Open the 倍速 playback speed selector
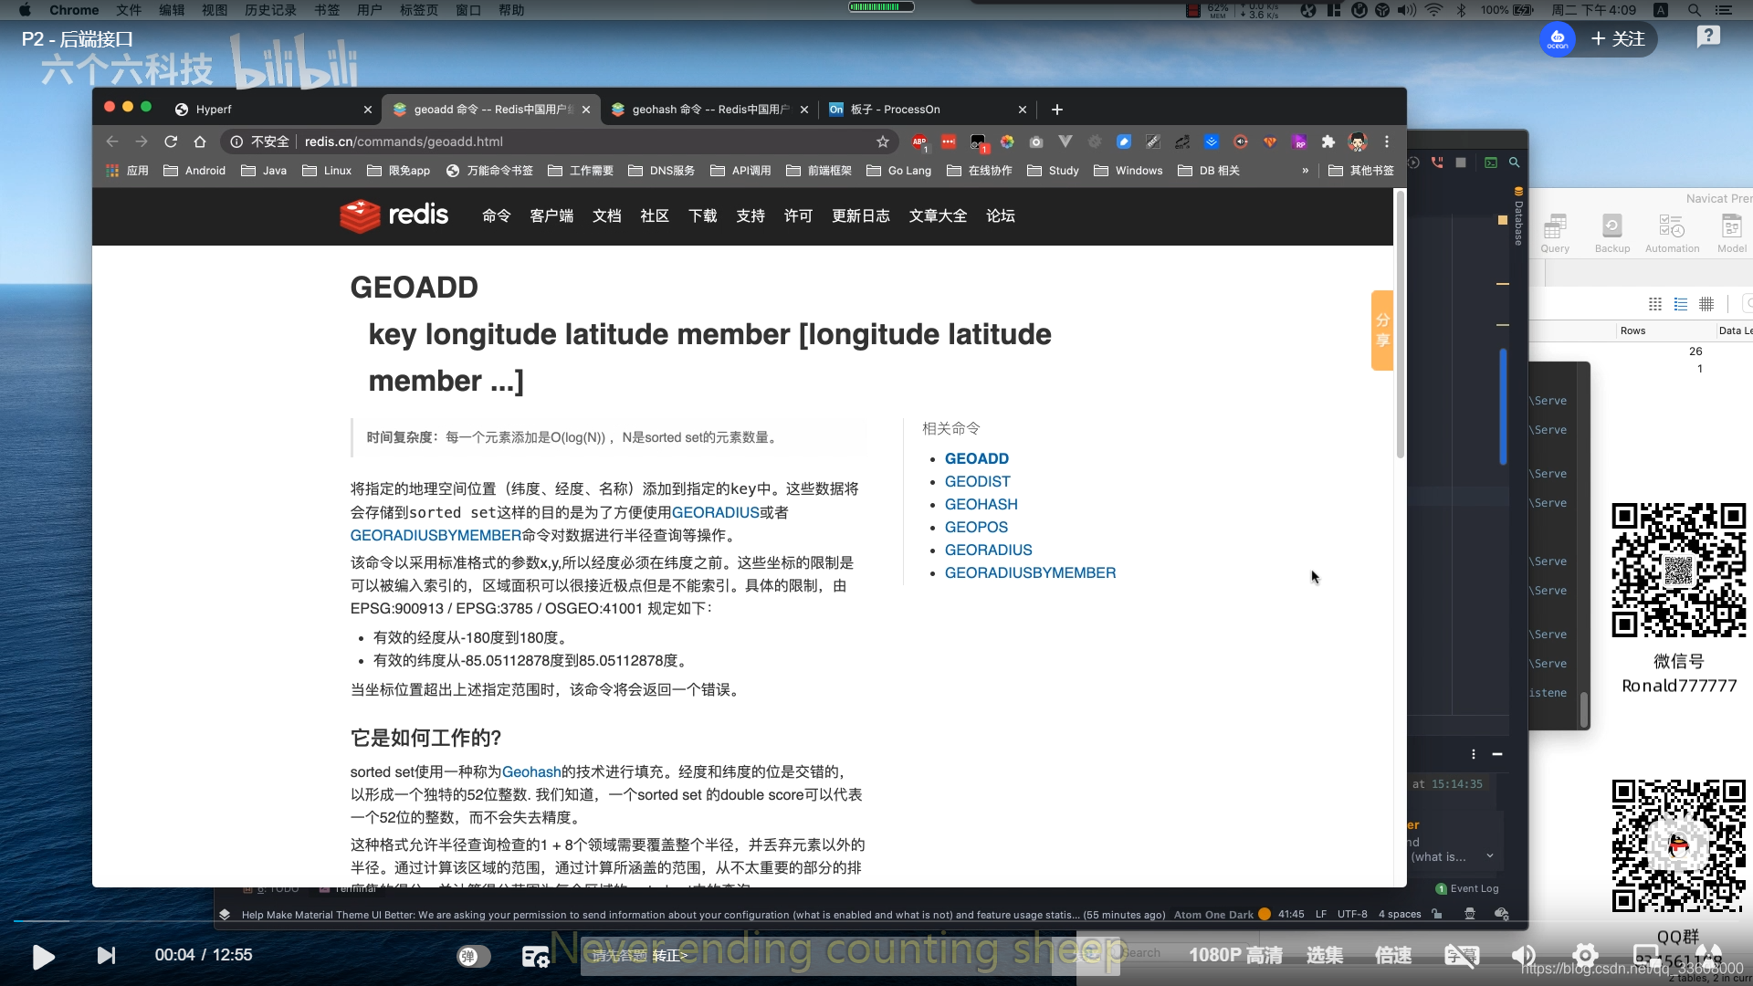 pos(1392,955)
